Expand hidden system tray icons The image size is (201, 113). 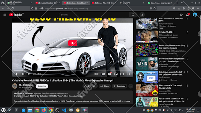[183, 110]
